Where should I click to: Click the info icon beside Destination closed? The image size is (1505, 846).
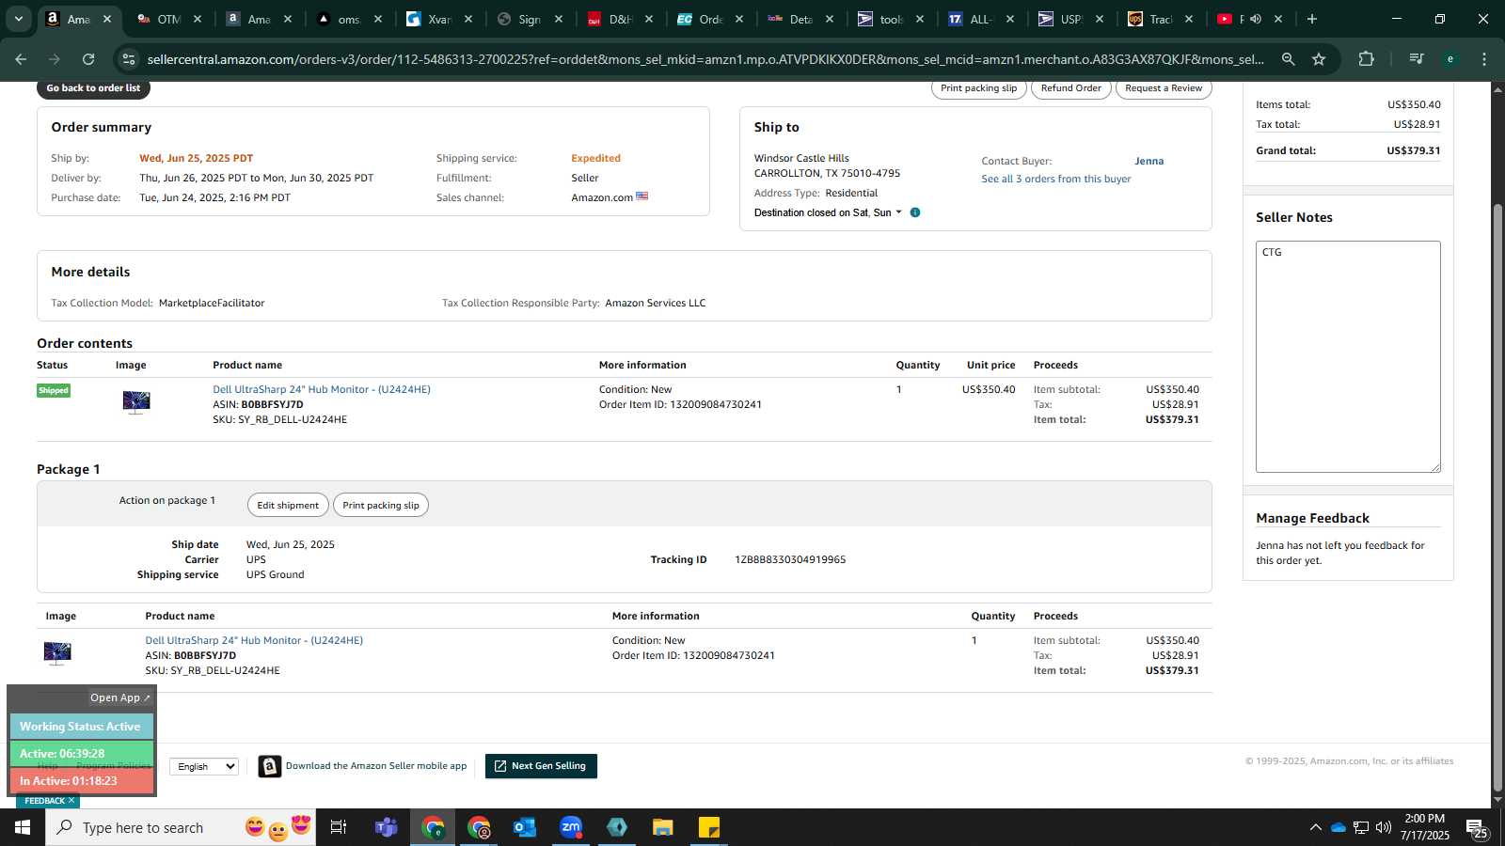[x=915, y=212]
